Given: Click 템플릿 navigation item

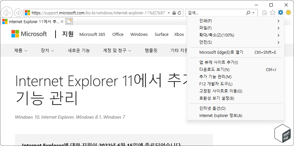Looking at the screenshot, I should (151, 50).
